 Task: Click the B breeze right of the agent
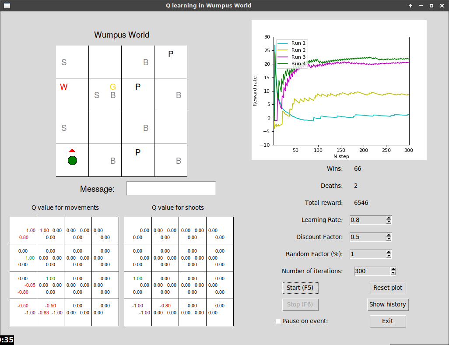(113, 161)
